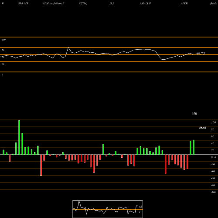The image size is (218, 218).
Task: Click the "SI MunafaSutraR" header text
Action: pos(54,3)
